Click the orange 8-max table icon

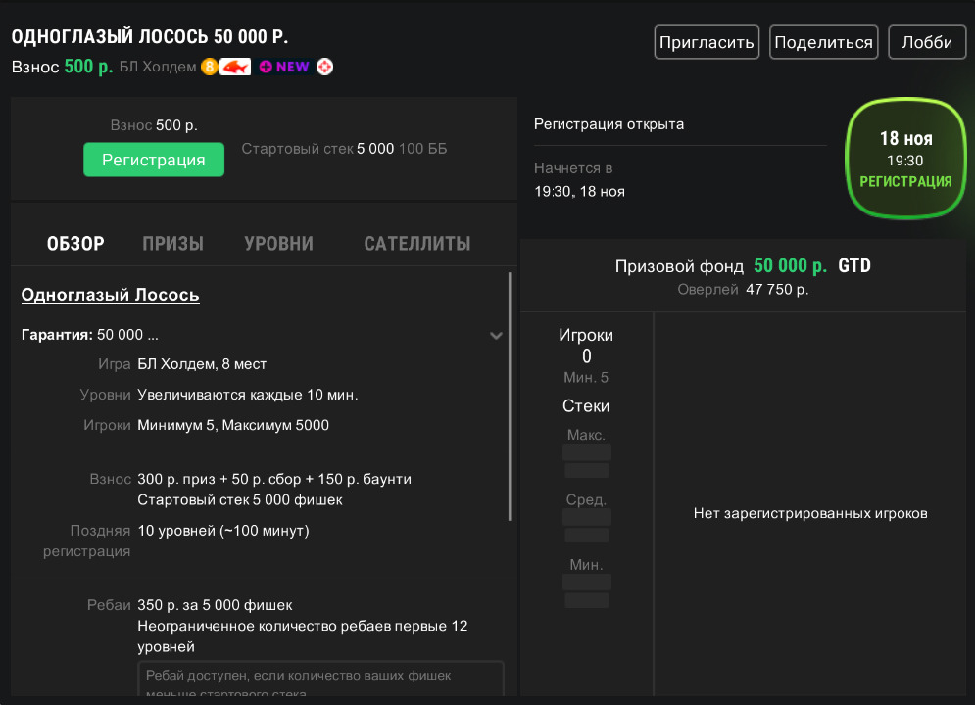tap(209, 67)
